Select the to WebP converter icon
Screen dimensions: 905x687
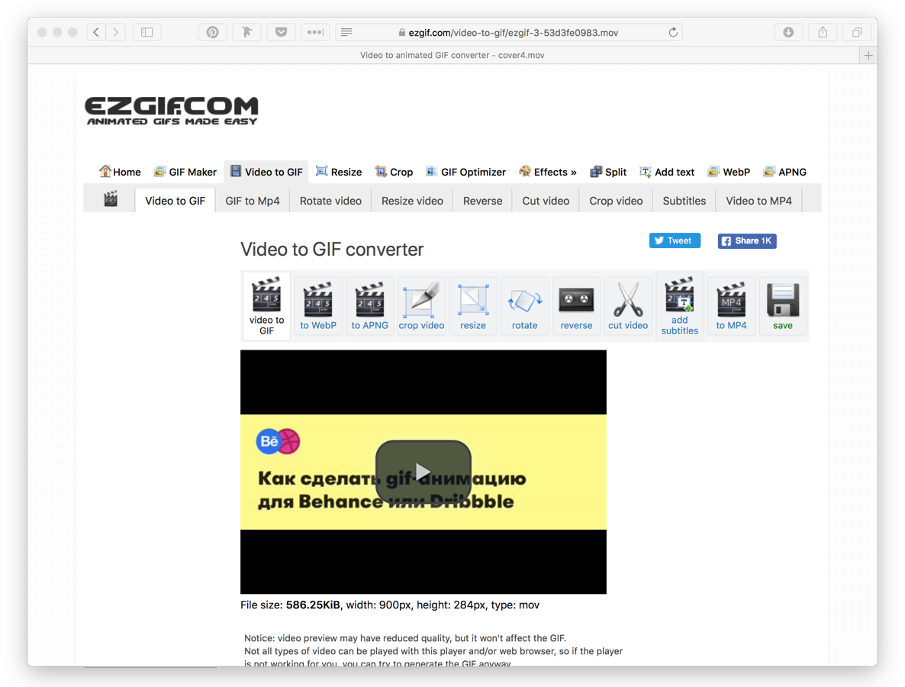tap(318, 306)
